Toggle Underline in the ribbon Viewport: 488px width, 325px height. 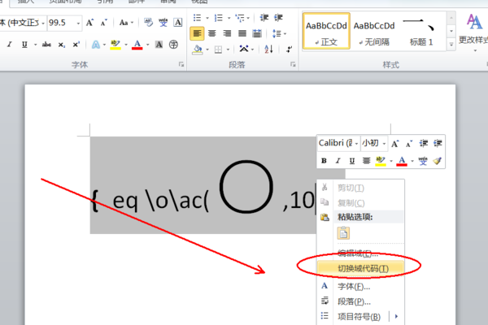tap(24, 45)
